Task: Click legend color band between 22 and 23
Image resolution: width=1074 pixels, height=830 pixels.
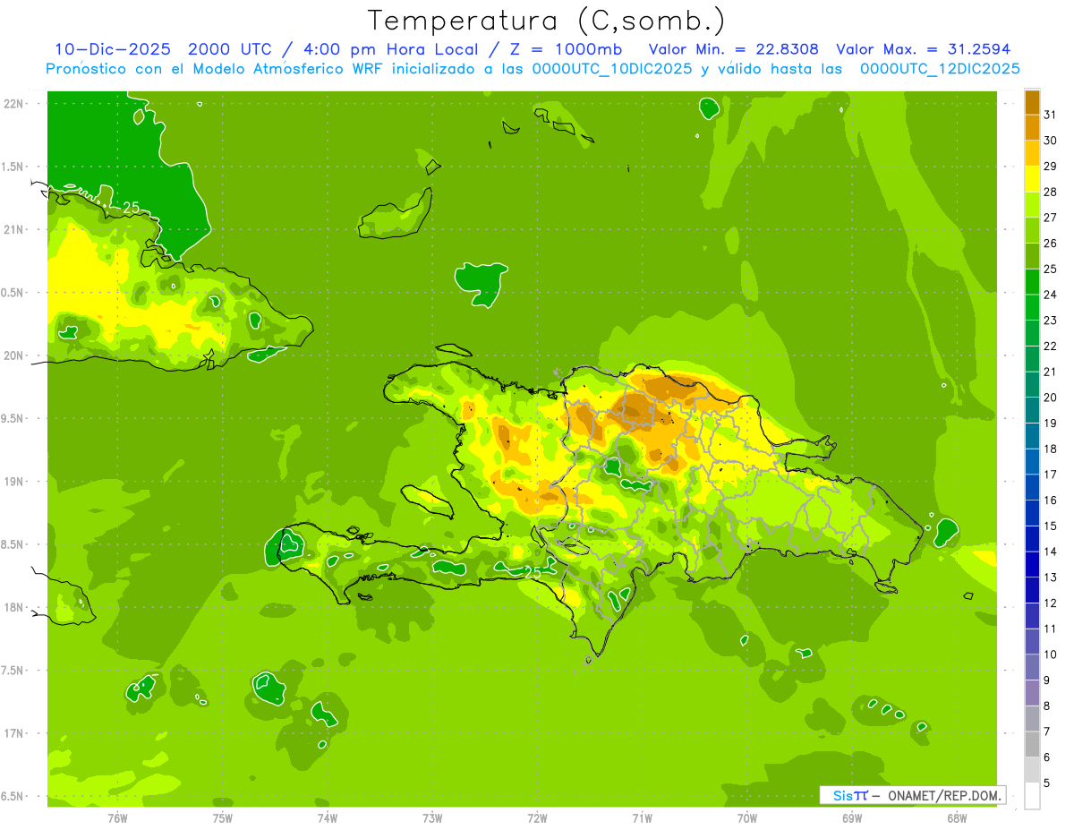Action: (1032, 333)
